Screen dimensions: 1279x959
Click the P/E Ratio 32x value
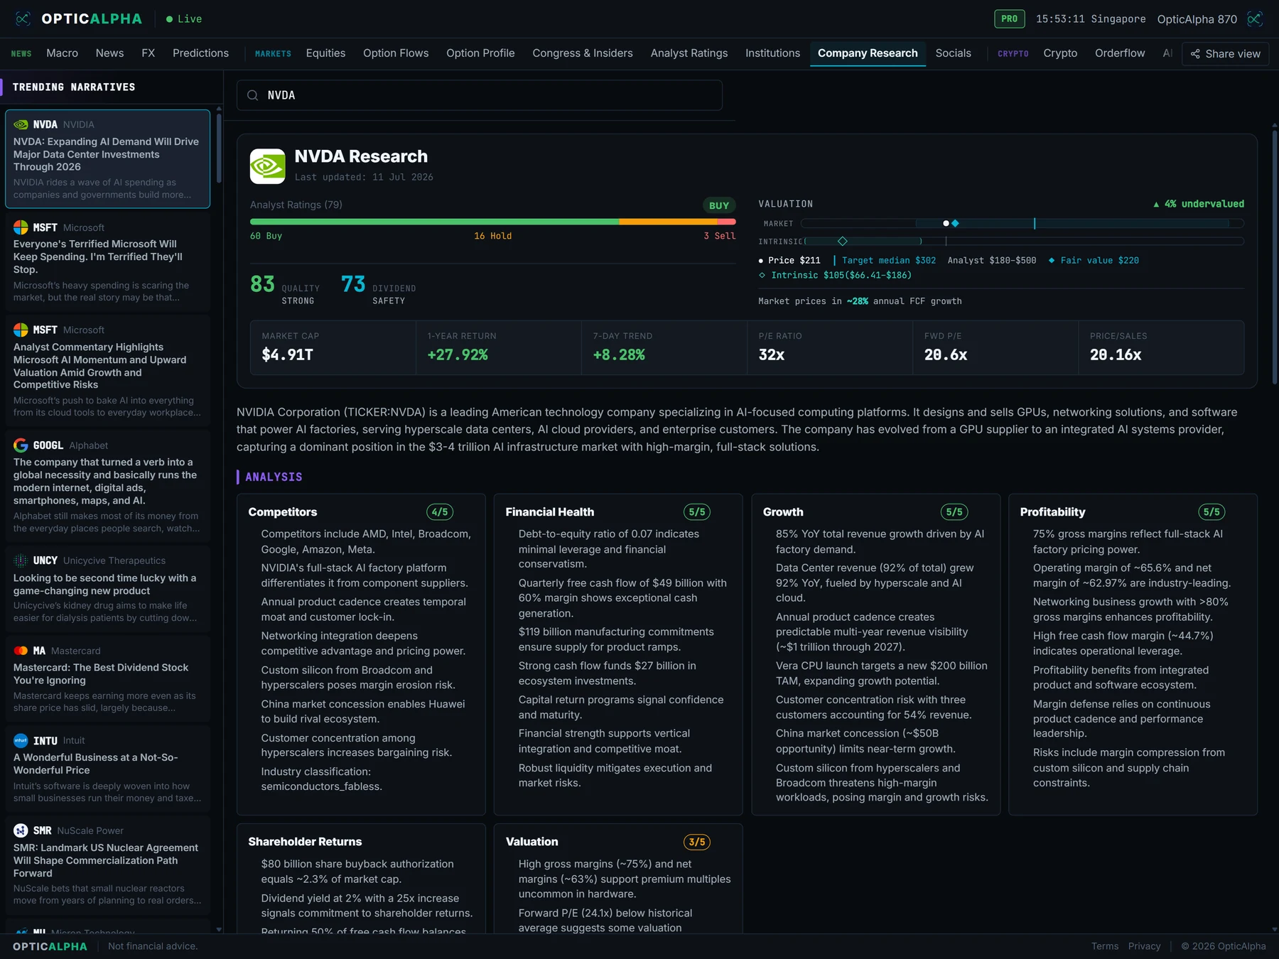772,354
